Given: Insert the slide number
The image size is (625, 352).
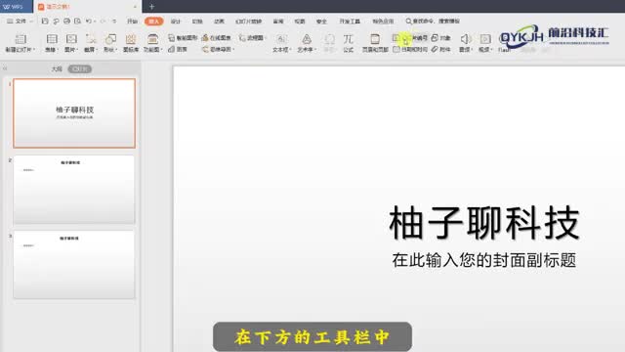Looking at the screenshot, I should tap(410, 38).
